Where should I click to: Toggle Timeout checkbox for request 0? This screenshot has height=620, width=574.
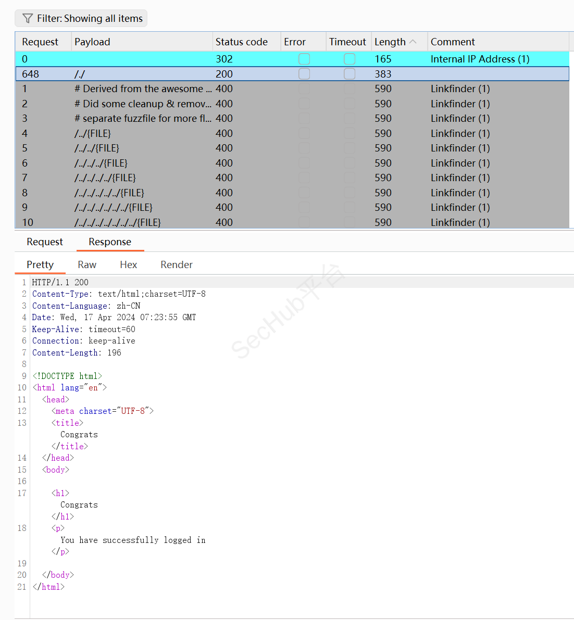pyautogui.click(x=350, y=59)
